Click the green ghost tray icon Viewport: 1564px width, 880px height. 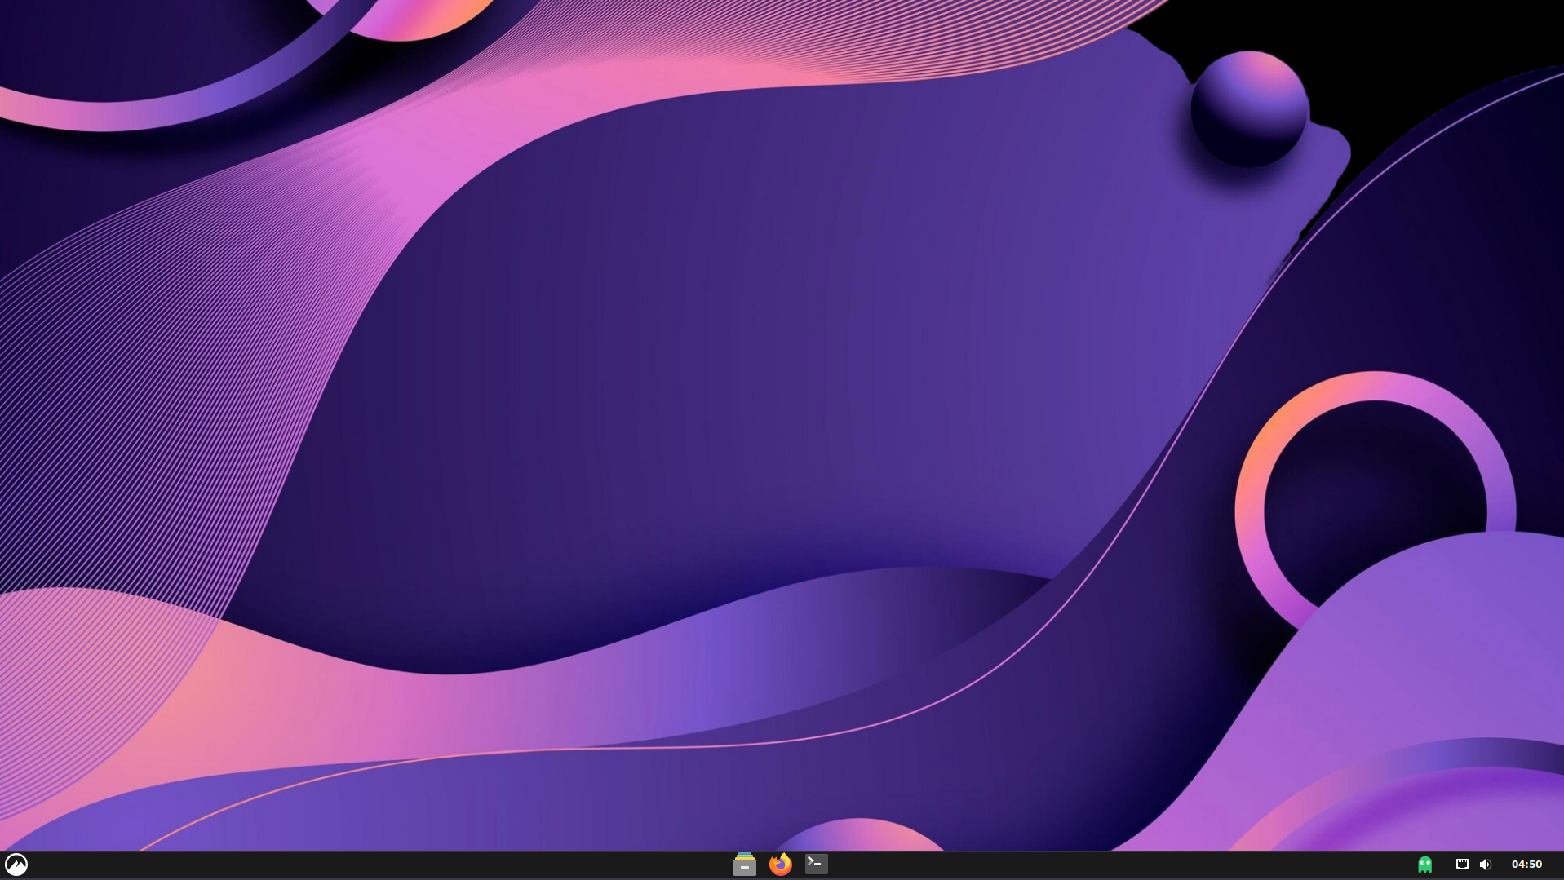[x=1424, y=865]
